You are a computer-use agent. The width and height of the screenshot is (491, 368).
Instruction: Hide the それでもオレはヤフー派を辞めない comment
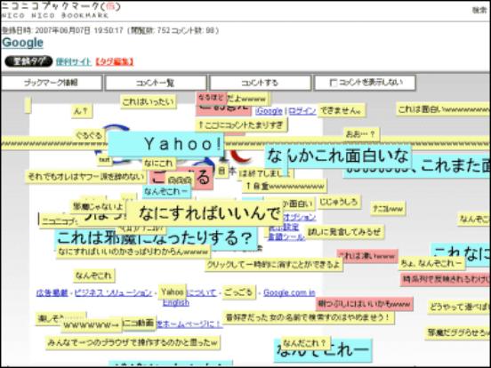click(85, 177)
